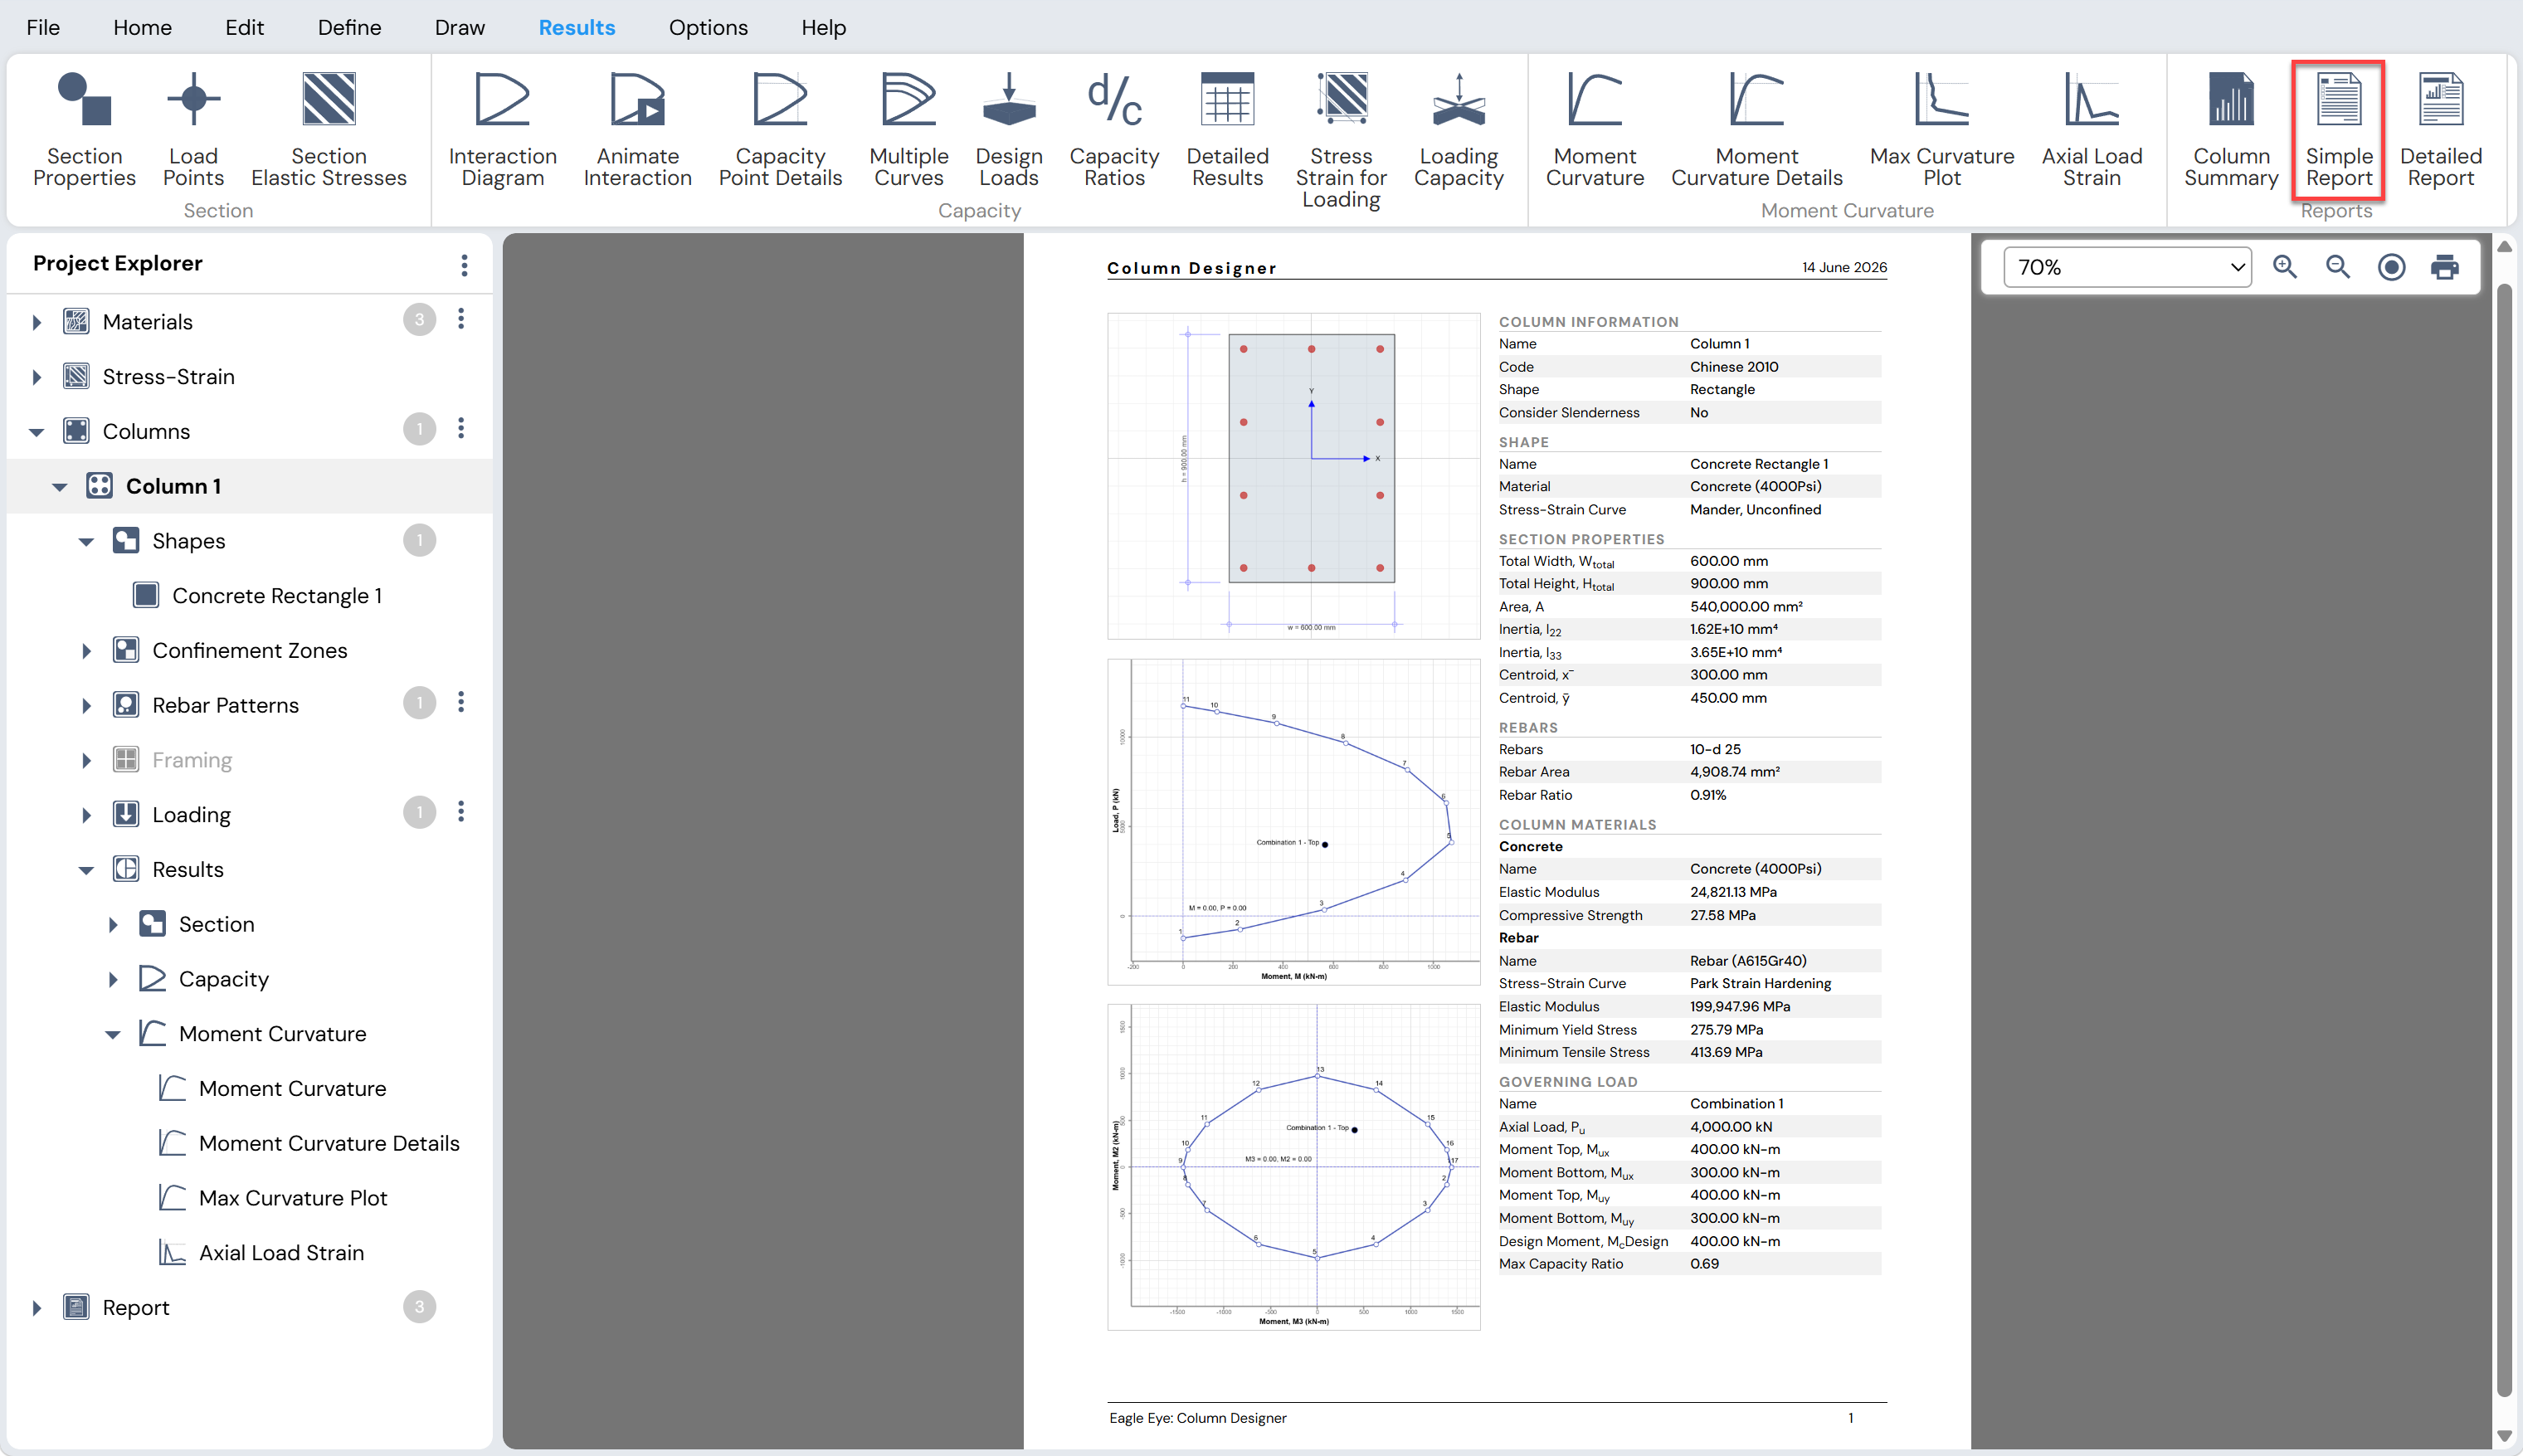
Task: Show Section Elastic Stresses
Action: [329, 129]
